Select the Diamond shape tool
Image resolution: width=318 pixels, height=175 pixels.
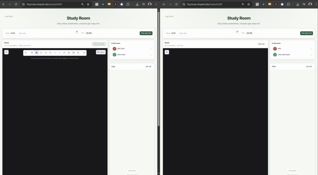point(46,53)
